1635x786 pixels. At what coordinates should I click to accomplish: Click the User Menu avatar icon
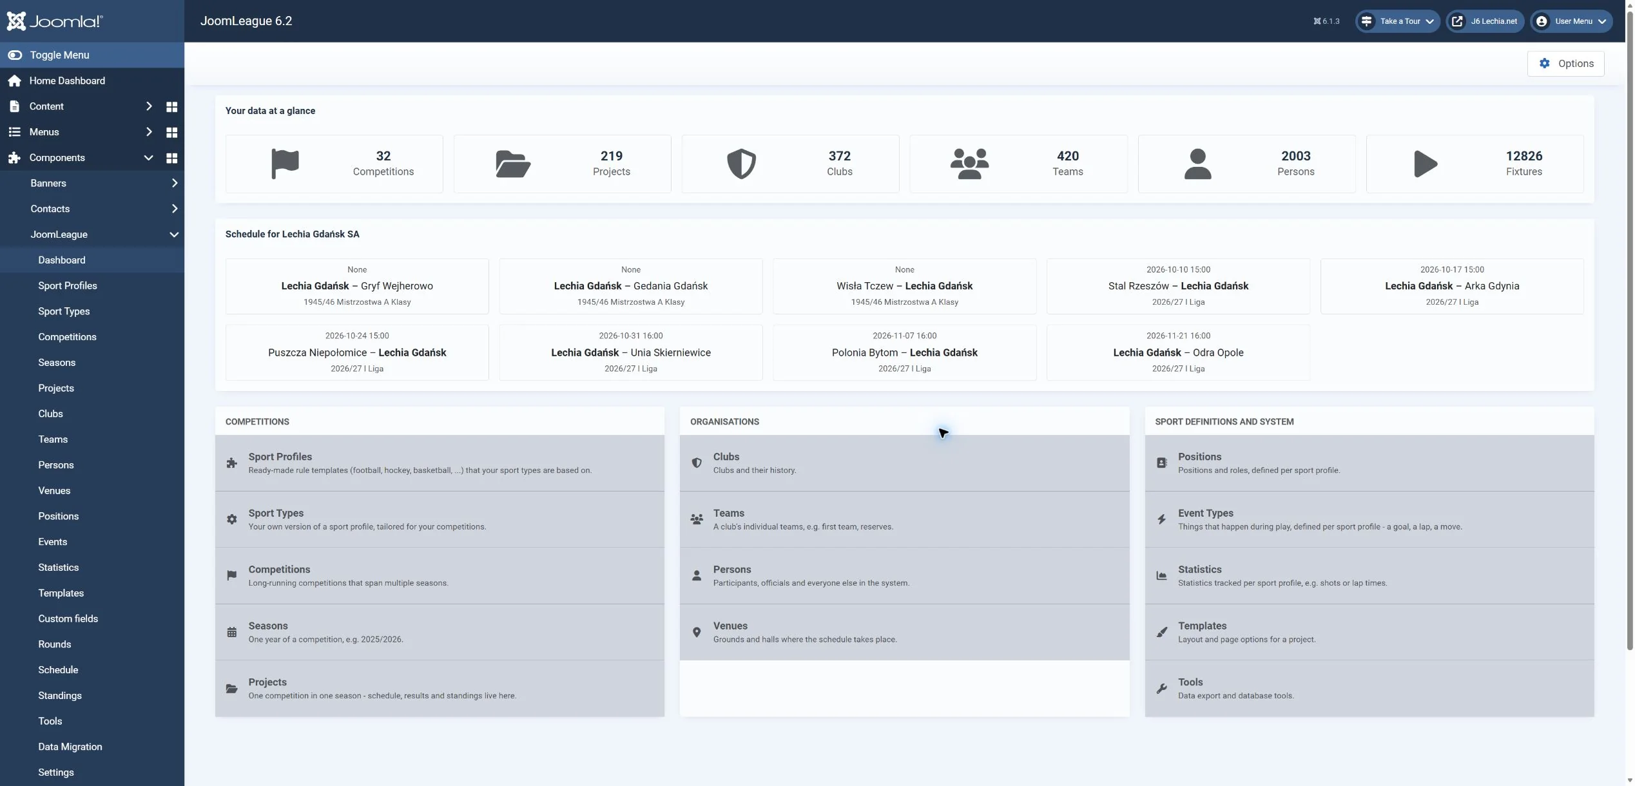1542,21
